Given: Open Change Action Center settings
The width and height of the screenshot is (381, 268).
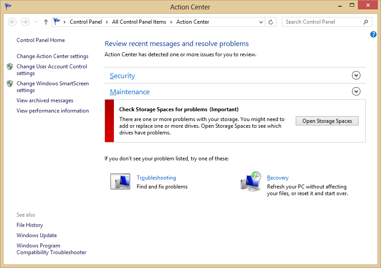Looking at the screenshot, I should pyautogui.click(x=53, y=56).
